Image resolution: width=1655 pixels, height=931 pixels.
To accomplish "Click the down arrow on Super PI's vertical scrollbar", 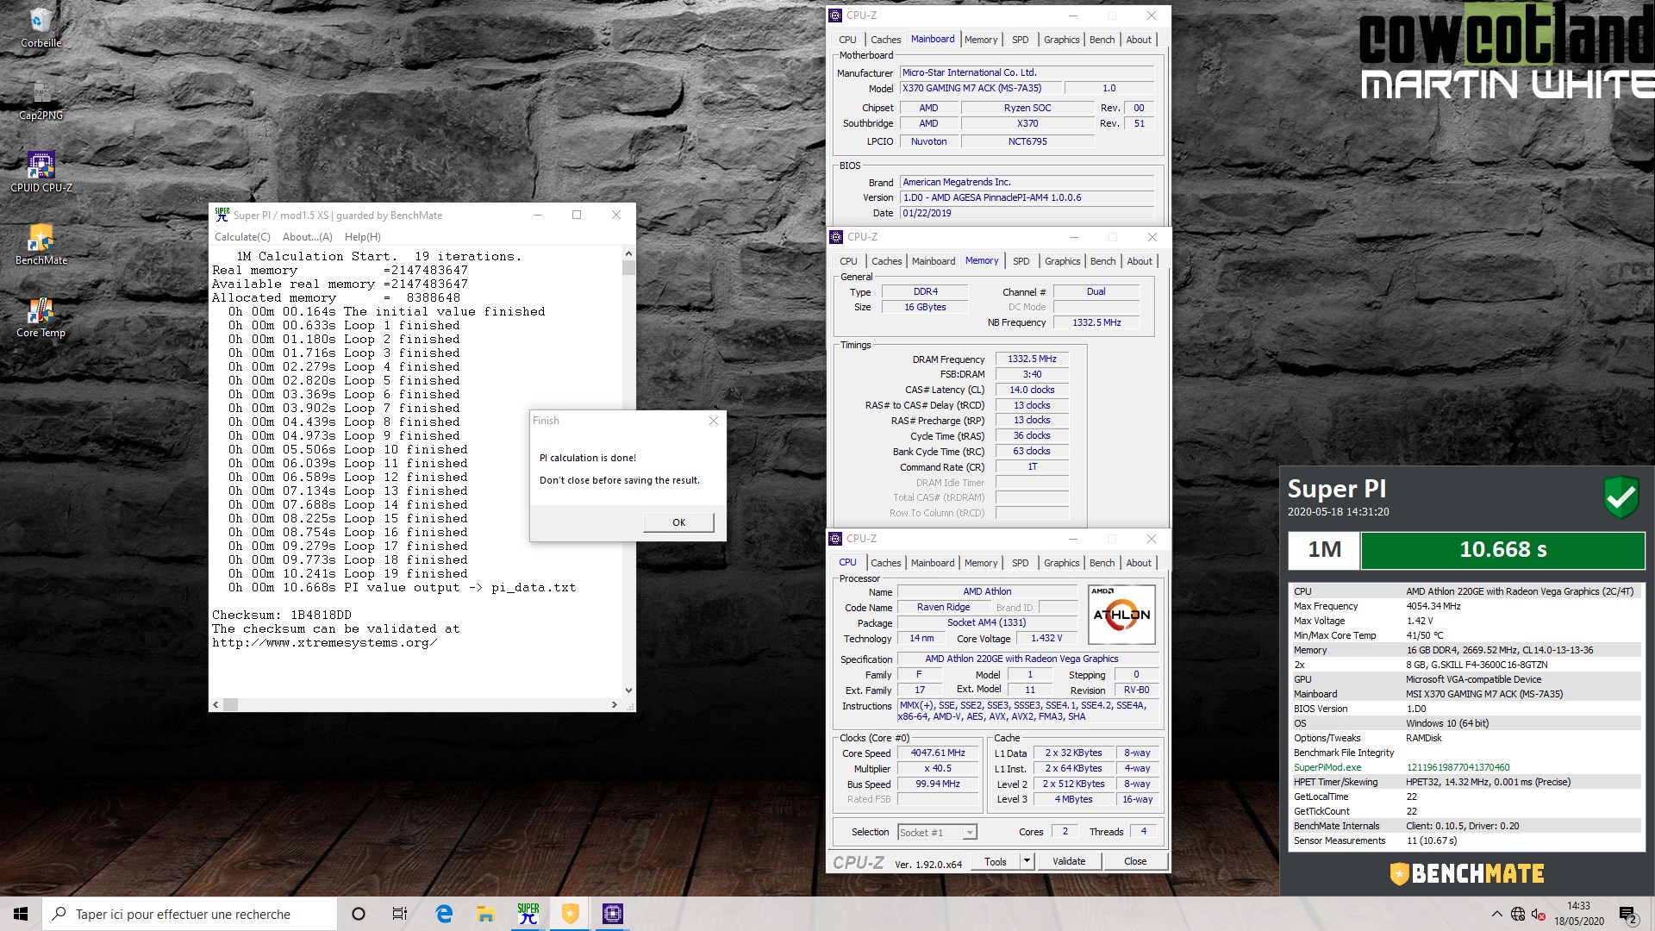I will [x=628, y=690].
